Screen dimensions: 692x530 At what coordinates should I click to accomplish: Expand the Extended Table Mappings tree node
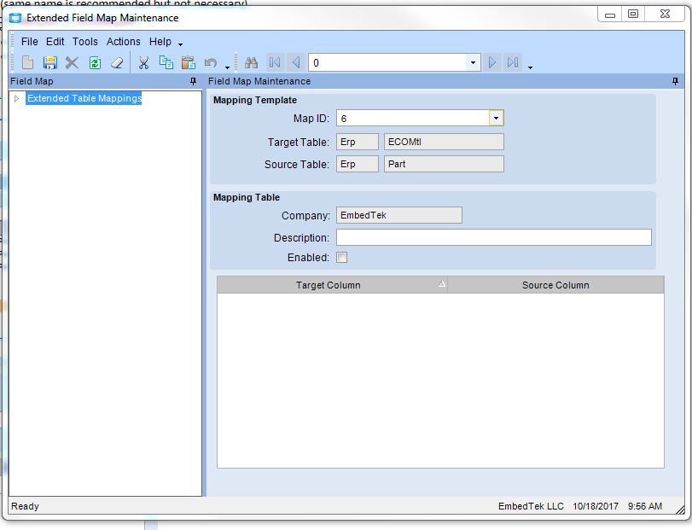[17, 98]
